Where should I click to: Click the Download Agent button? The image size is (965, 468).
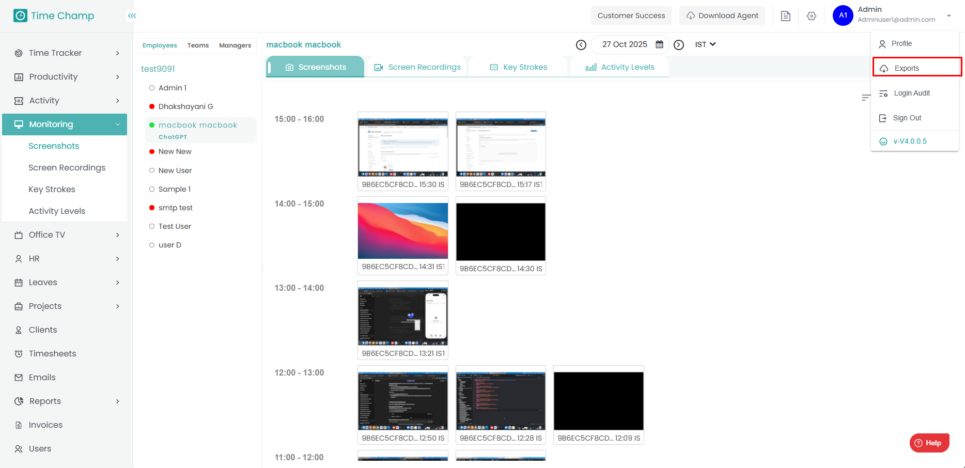click(x=722, y=15)
